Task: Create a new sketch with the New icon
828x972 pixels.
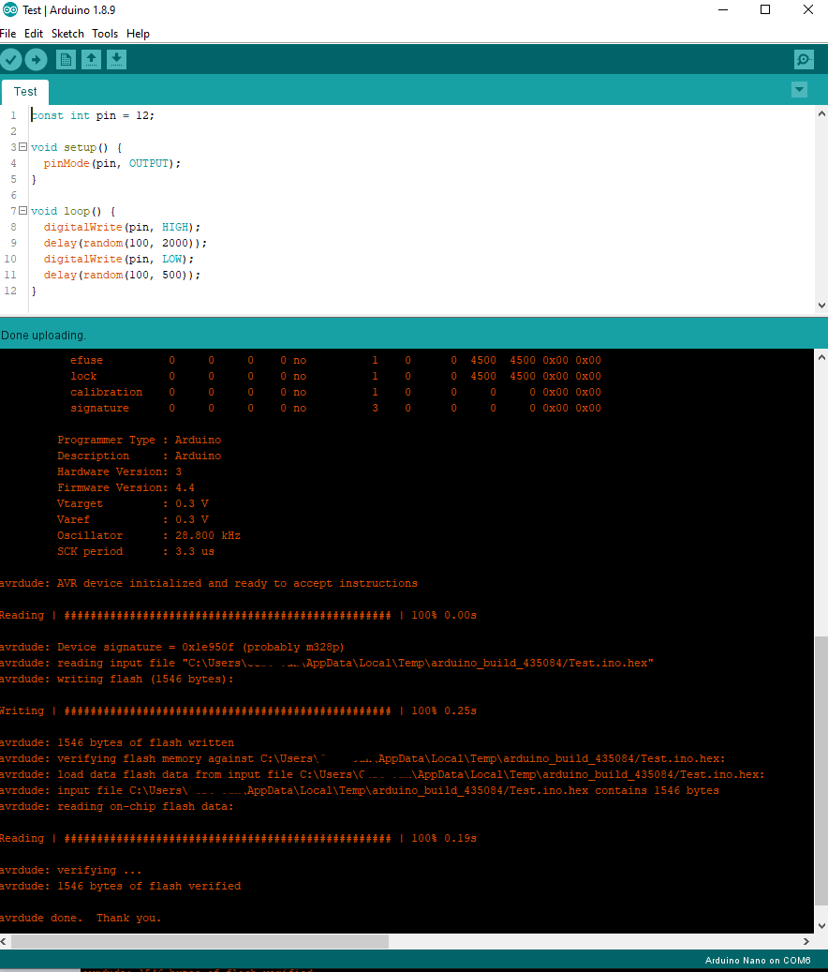Action: [66, 59]
